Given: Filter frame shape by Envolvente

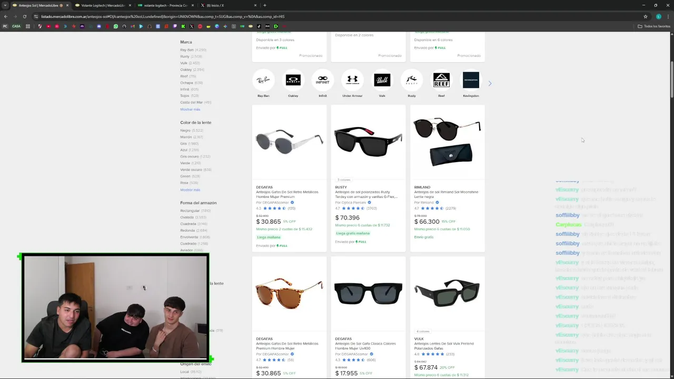Looking at the screenshot, I should (195, 237).
